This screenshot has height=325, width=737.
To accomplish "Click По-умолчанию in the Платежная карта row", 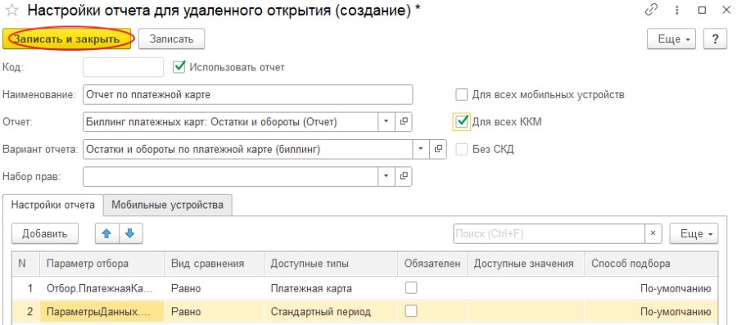I will click(651, 288).
